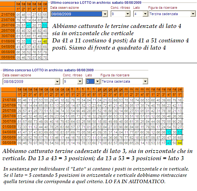Click cell 72 in wide table's 01/08/09 row
The height and width of the screenshot is (191, 197).
(x=19, y=127)
